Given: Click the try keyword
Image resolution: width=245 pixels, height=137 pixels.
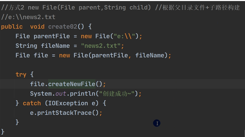Looking at the screenshot, I should (21, 75).
